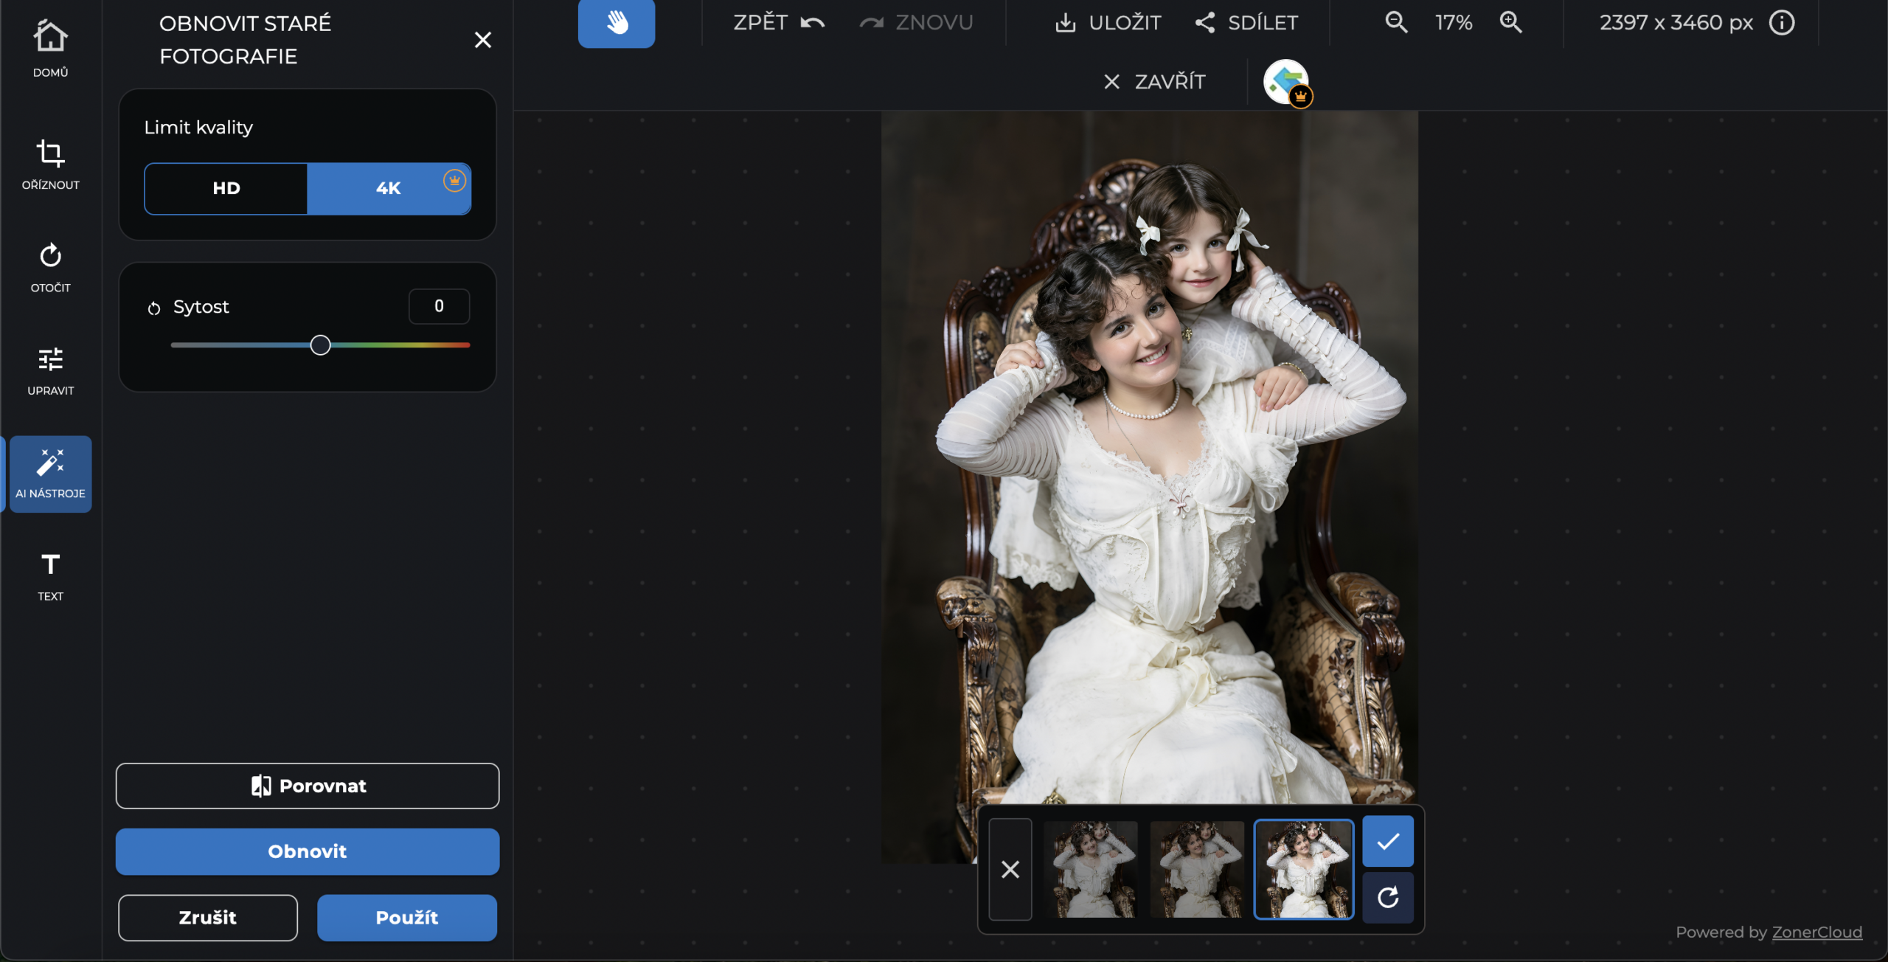Zoom in on the canvas
This screenshot has width=1888, height=962.
[x=1510, y=23]
